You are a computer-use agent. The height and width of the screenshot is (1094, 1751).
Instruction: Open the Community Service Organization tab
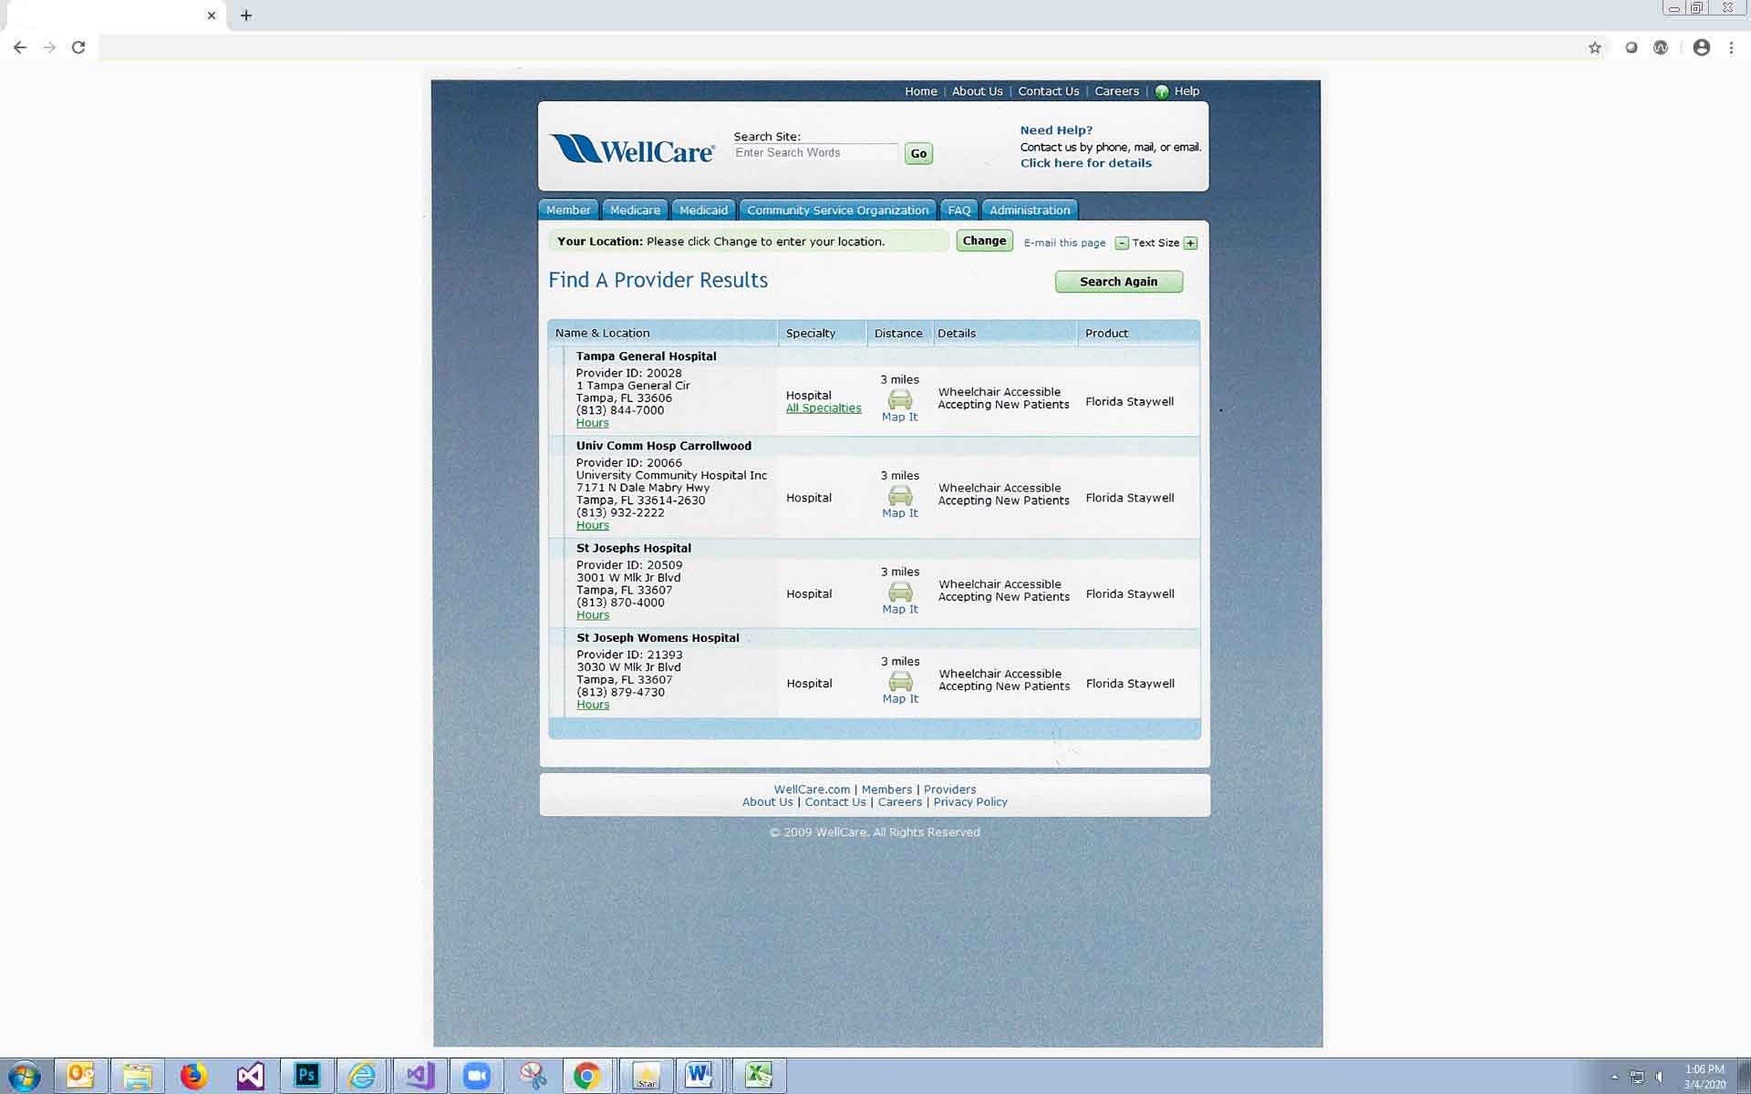(x=837, y=211)
